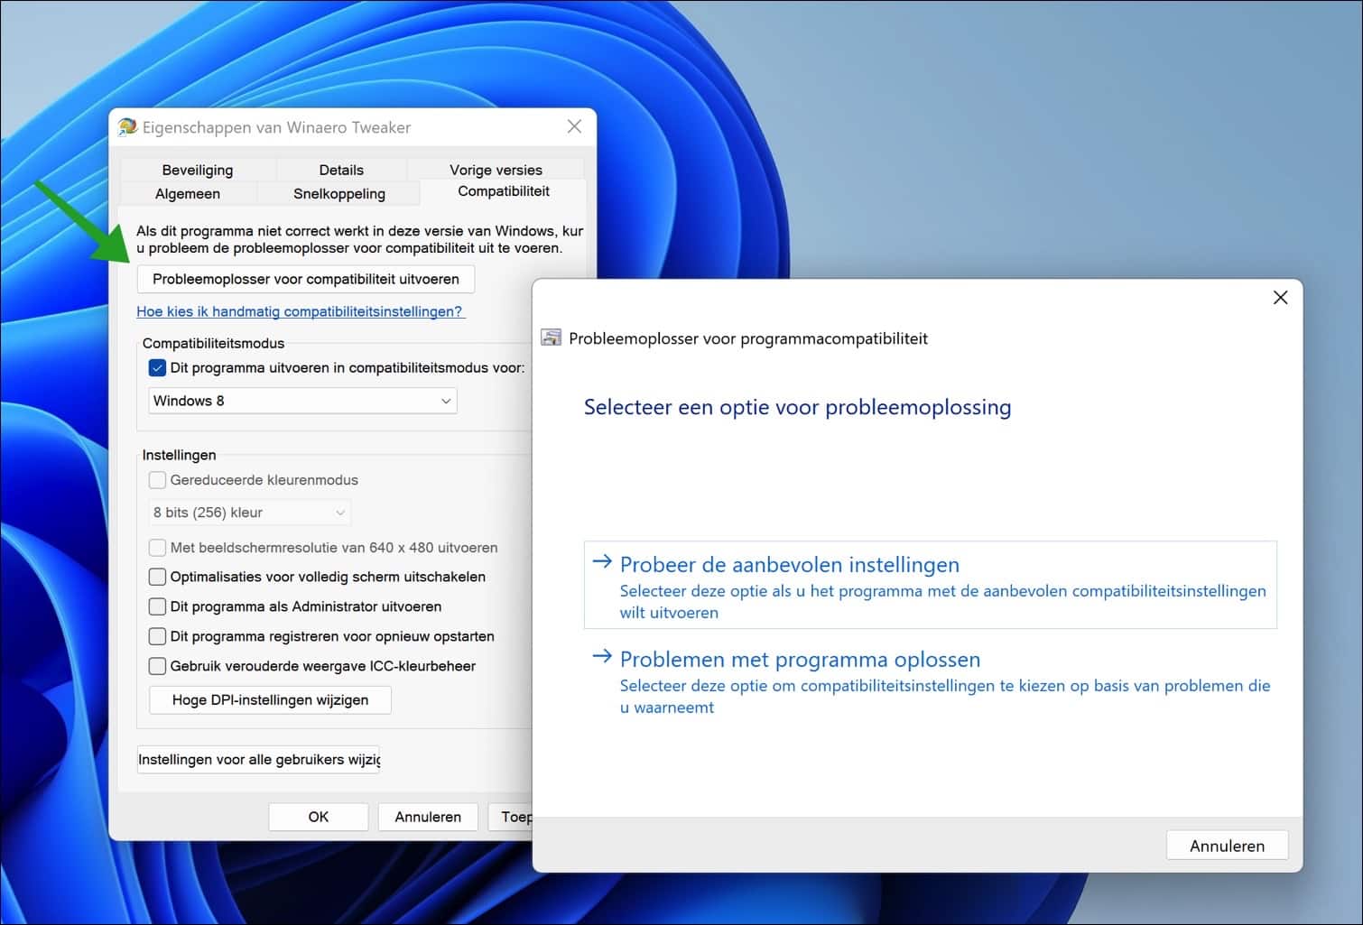Click Annuleren in the troubleshooter window
Image resolution: width=1363 pixels, height=925 pixels.
tap(1227, 845)
